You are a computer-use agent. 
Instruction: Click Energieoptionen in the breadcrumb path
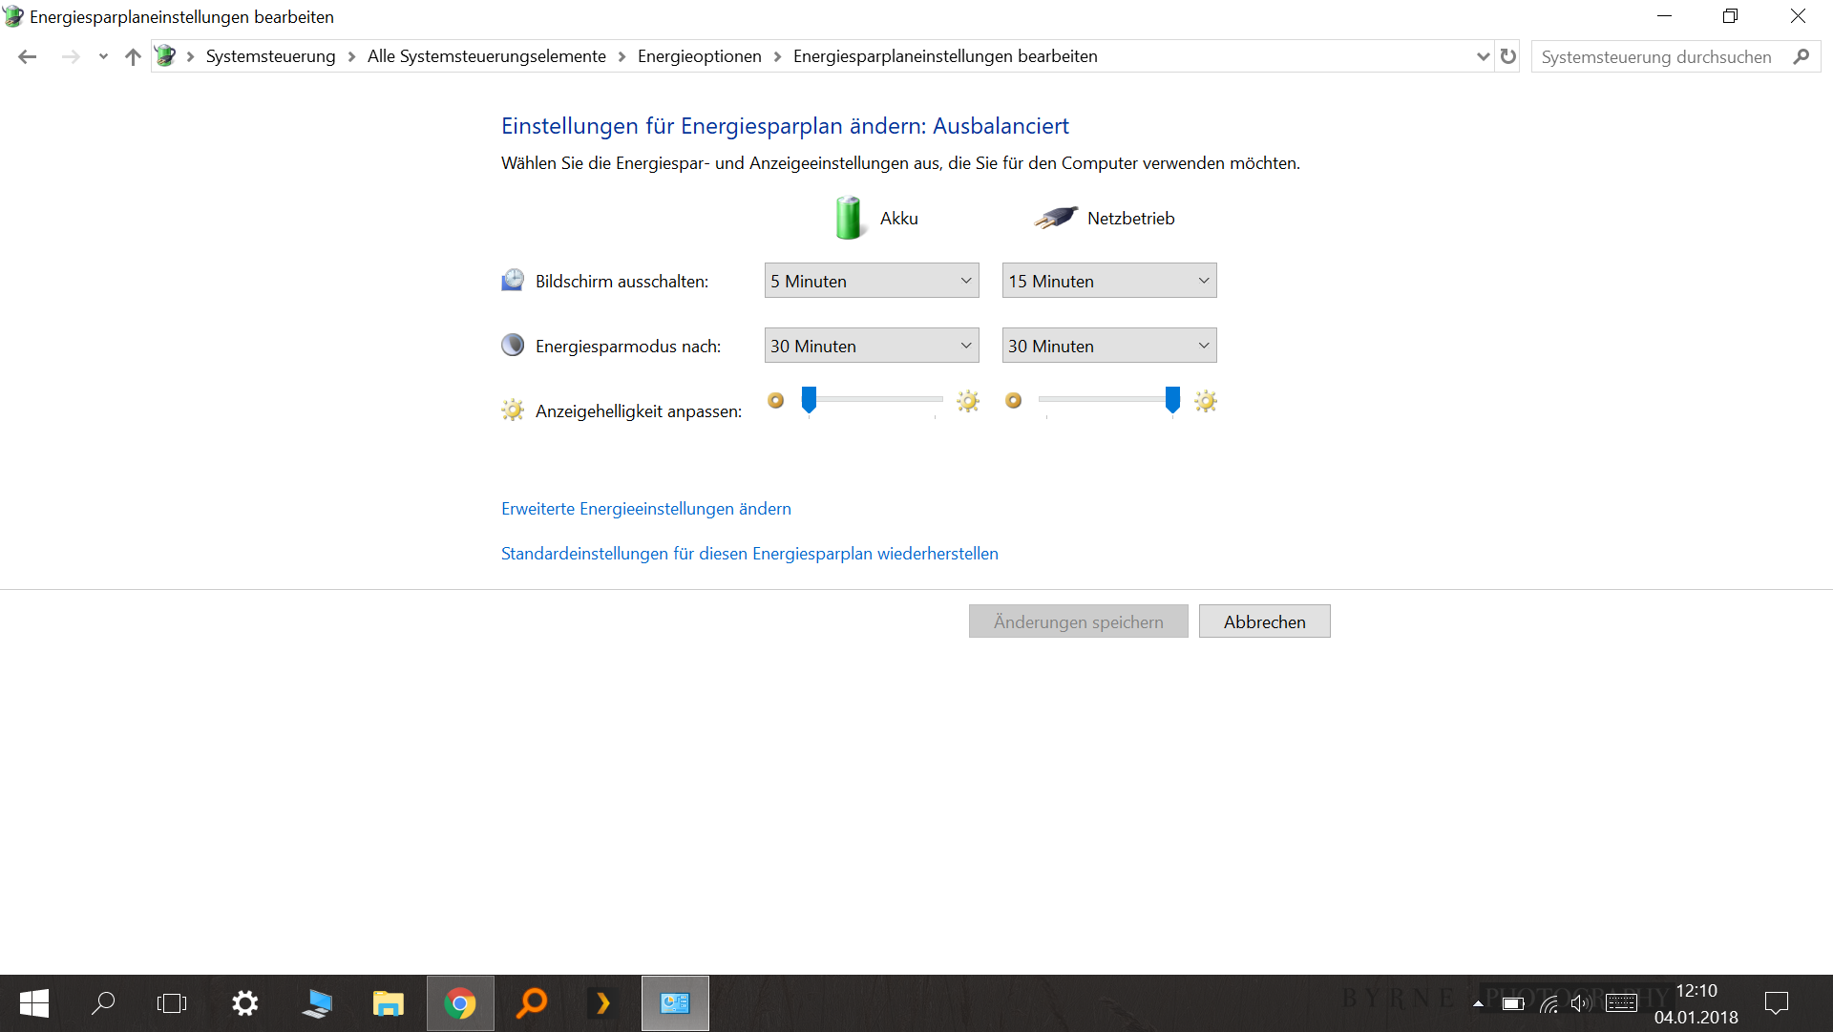tap(699, 56)
